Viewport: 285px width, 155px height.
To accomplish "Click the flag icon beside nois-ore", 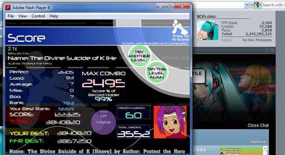I will coord(222,149).
